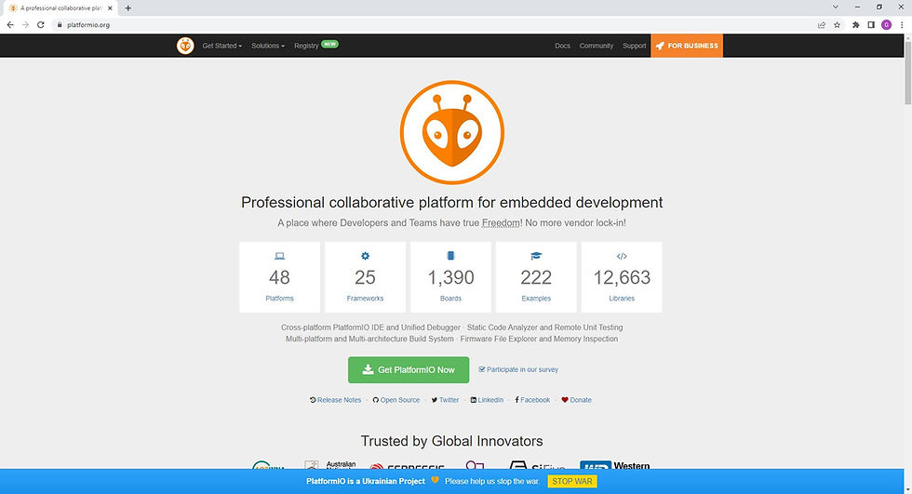This screenshot has width=912, height=494.
Task: Reload the page with refresh icon
Action: pyautogui.click(x=41, y=24)
